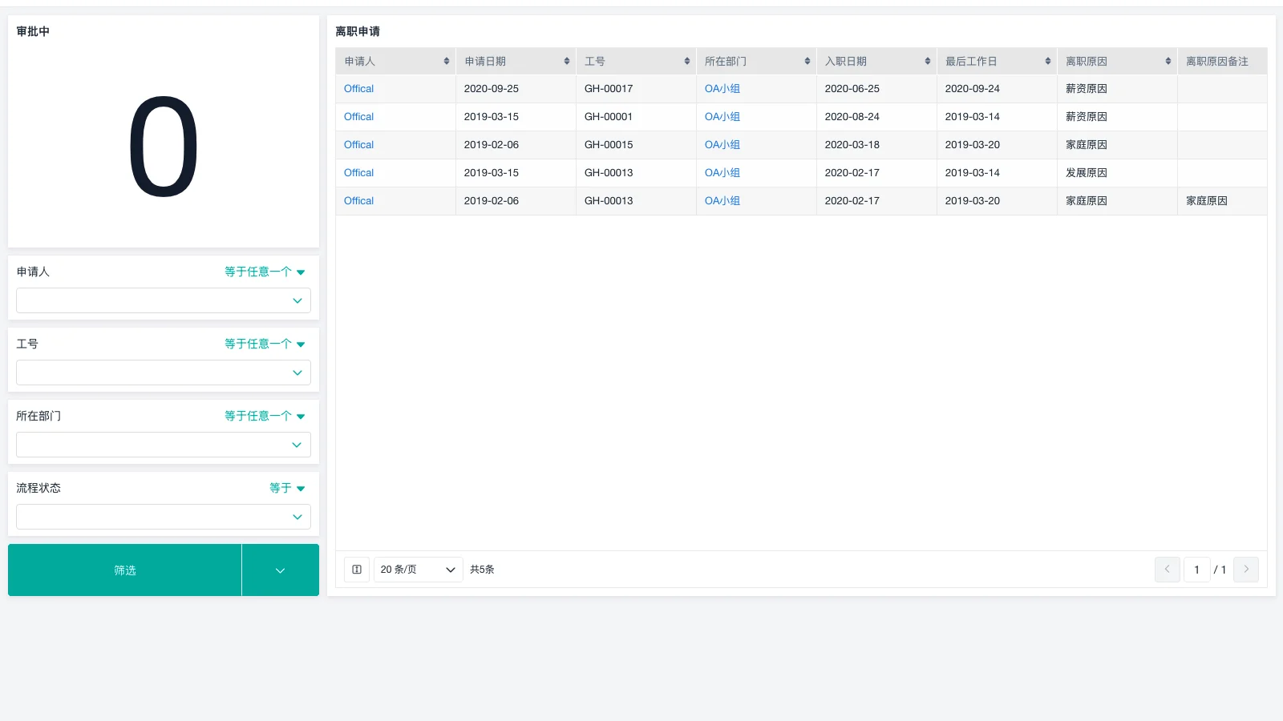This screenshot has height=721, width=1283.
Task: Click the 申请日期 sort arrows
Action: pos(567,62)
